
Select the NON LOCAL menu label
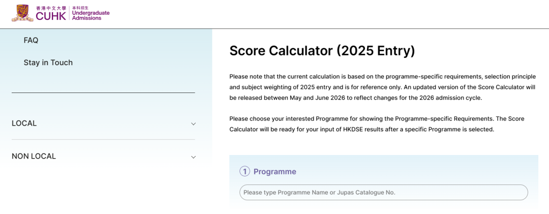tap(34, 157)
